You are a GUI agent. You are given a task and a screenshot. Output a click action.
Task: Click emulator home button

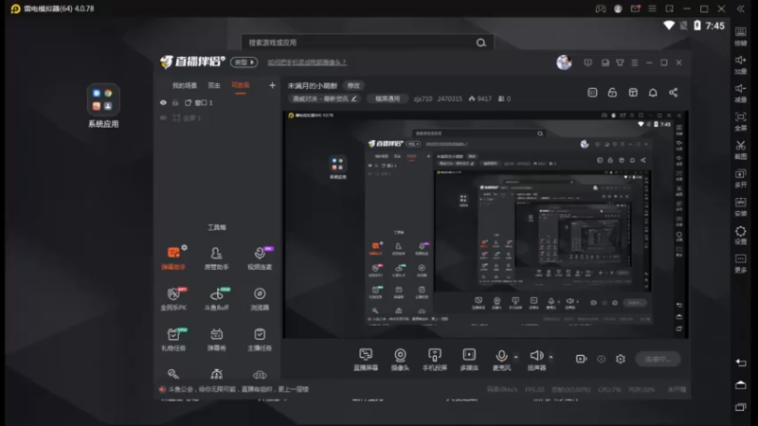(x=741, y=385)
